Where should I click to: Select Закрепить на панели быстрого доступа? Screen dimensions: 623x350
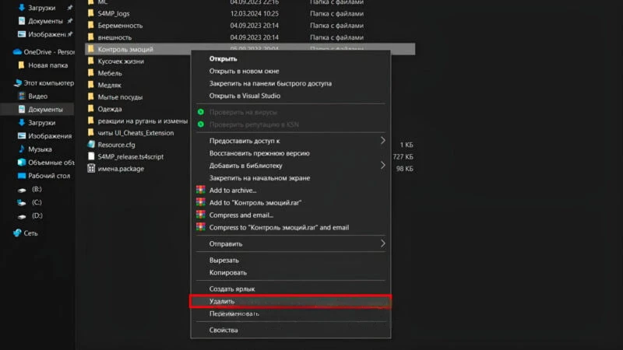(270, 83)
